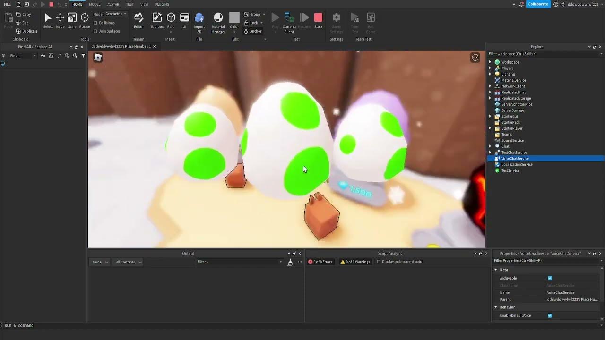This screenshot has height=340, width=605.
Task: Click the Filter workspace field
Action: (545, 54)
